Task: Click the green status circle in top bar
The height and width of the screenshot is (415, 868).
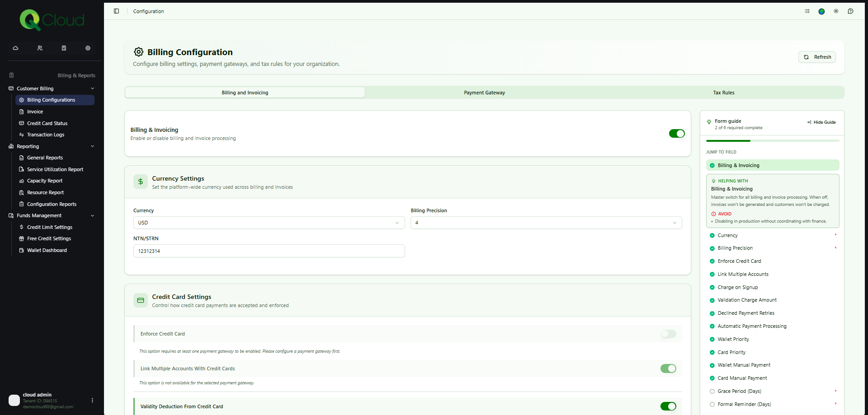Action: point(821,11)
